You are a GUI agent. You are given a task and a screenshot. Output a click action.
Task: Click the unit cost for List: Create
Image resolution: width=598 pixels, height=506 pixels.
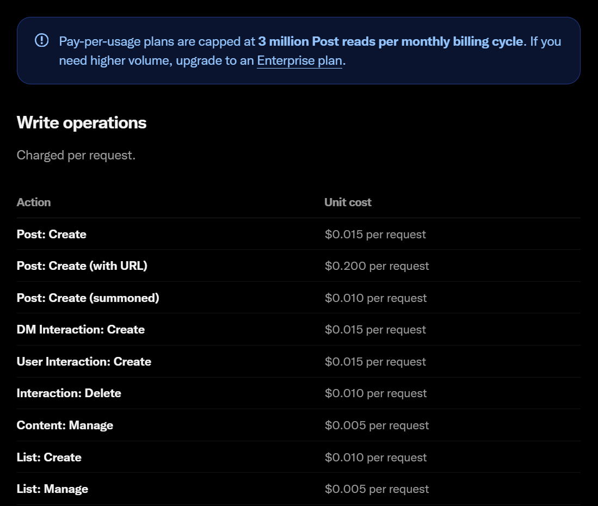tap(375, 457)
